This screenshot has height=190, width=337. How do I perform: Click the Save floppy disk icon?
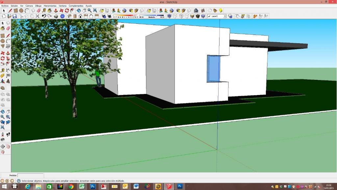point(14,16)
